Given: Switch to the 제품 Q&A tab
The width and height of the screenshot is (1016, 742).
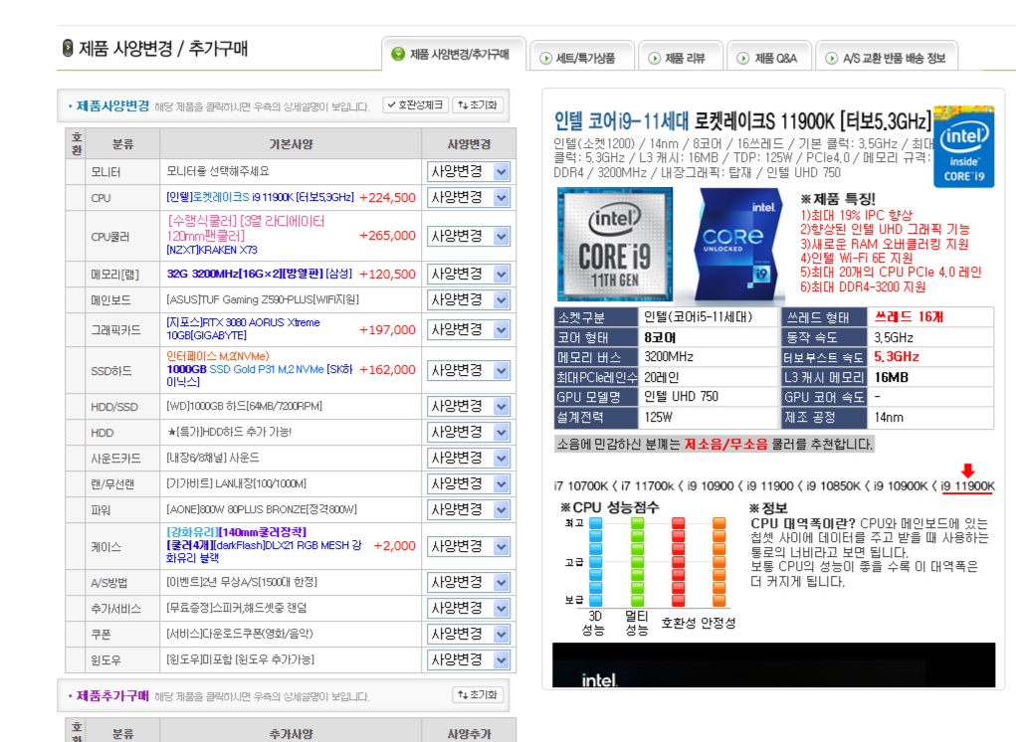Looking at the screenshot, I should pos(768,58).
